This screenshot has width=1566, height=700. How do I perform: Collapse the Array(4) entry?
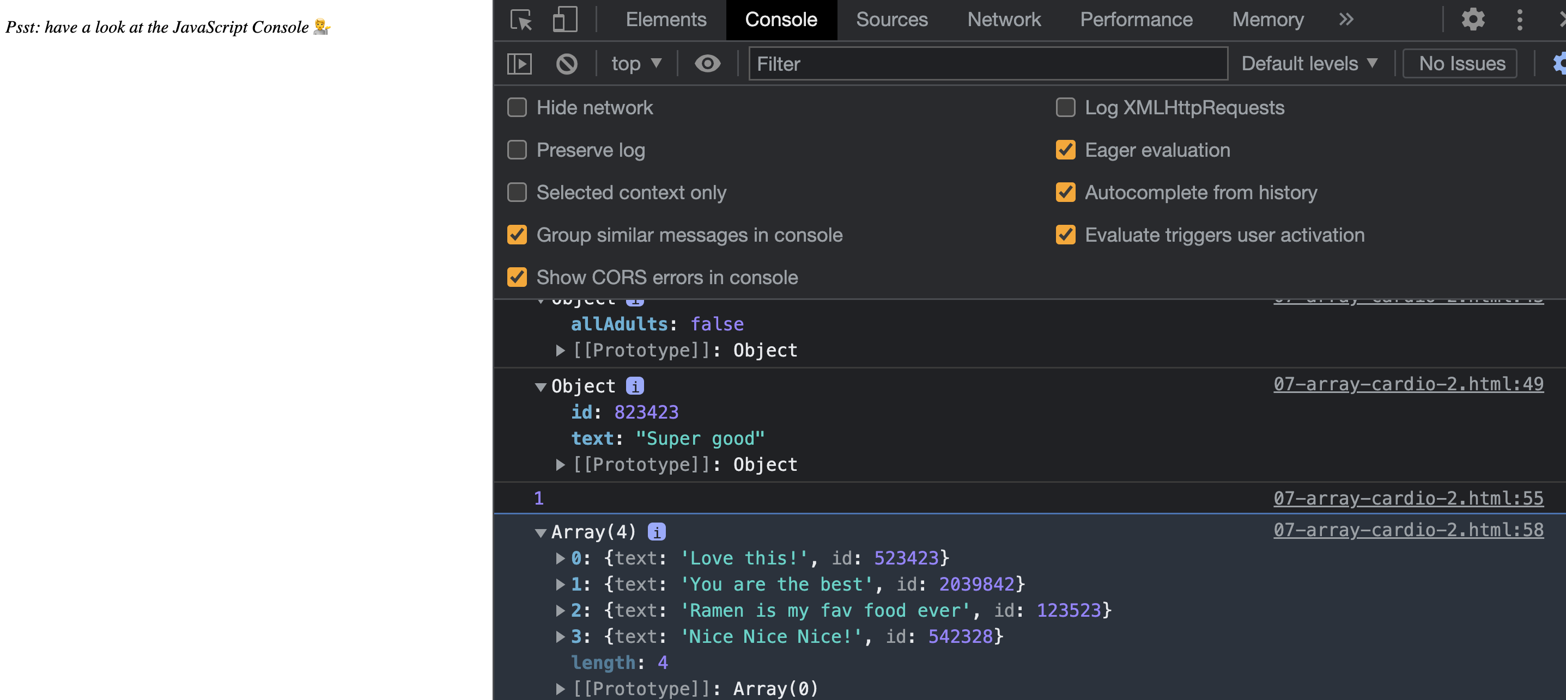(x=540, y=532)
